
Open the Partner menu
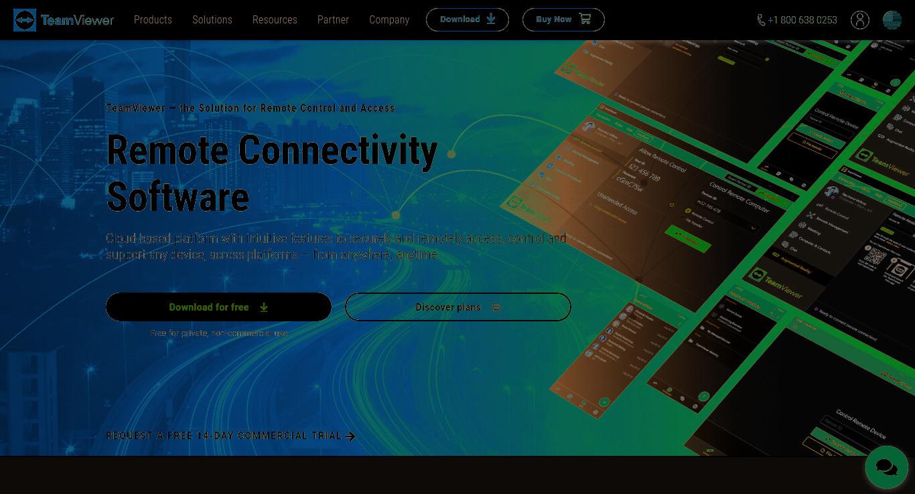point(333,20)
